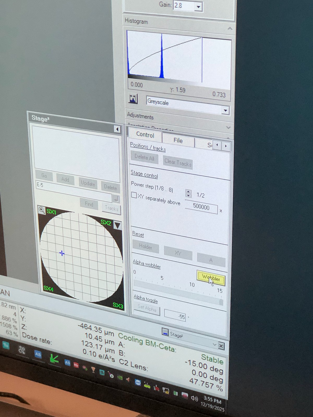Click the Find button
Screen dimensions: 313x417
point(89,204)
